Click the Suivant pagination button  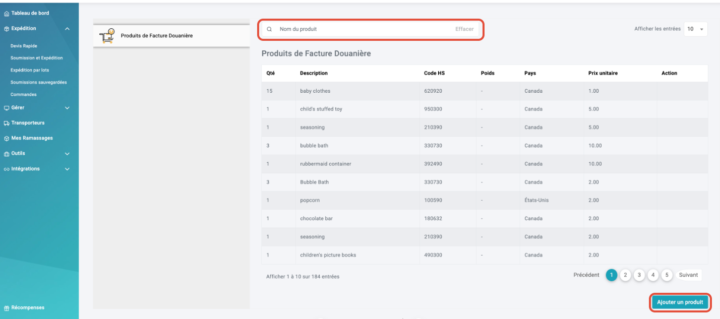688,275
